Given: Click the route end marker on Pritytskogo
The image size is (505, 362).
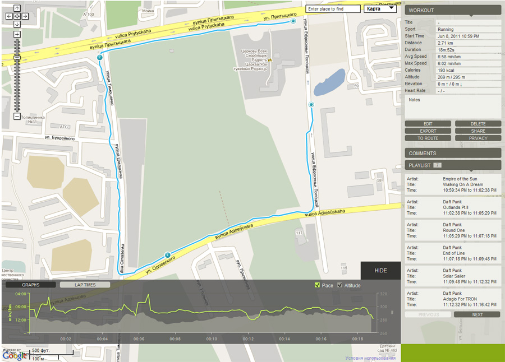Looking at the screenshot, I should click(x=293, y=21).
